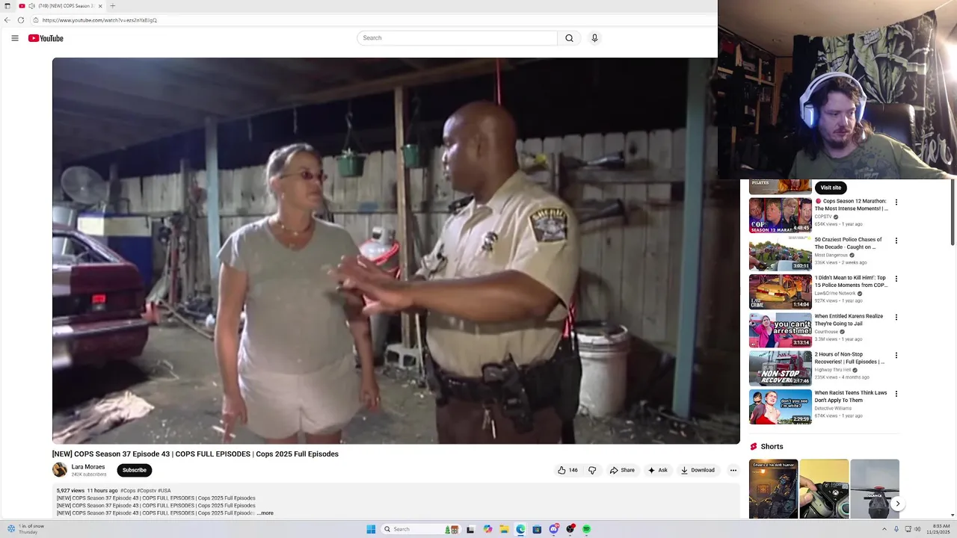Open 'I Didn't Mean to Kill Him' thumbnail
957x538 pixels.
coord(781,292)
